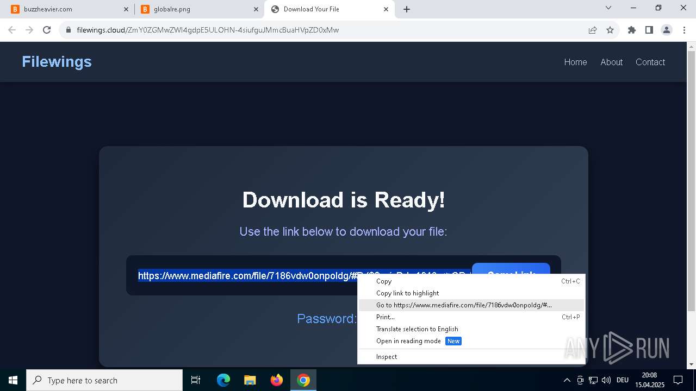The height and width of the screenshot is (391, 696).
Task: Open the Chrome profile avatar
Action: pos(667,30)
